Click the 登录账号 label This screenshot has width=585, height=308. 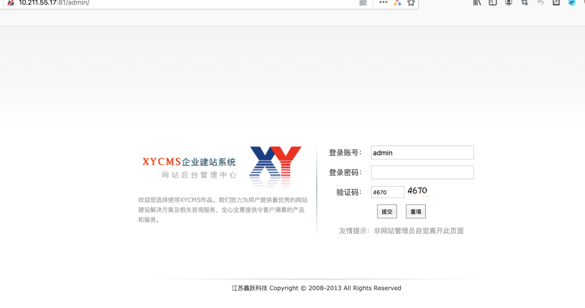click(345, 153)
